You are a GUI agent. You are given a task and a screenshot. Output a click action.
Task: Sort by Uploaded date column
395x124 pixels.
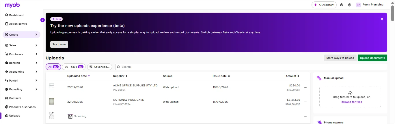(79, 76)
